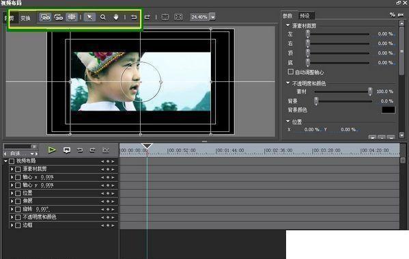Expand the 旋转 timeline row
Viewport: 409px width, 259px height.
coord(12,209)
